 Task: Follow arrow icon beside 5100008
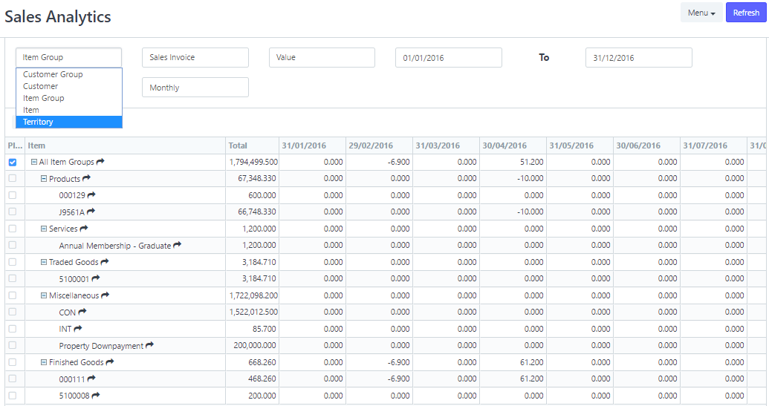coord(96,395)
